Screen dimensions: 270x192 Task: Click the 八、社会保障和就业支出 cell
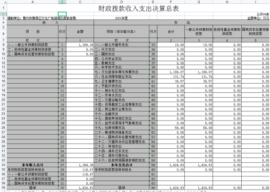[121, 77]
